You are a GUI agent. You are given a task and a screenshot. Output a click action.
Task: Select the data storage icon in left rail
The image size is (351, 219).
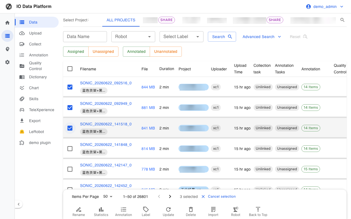(7, 36)
